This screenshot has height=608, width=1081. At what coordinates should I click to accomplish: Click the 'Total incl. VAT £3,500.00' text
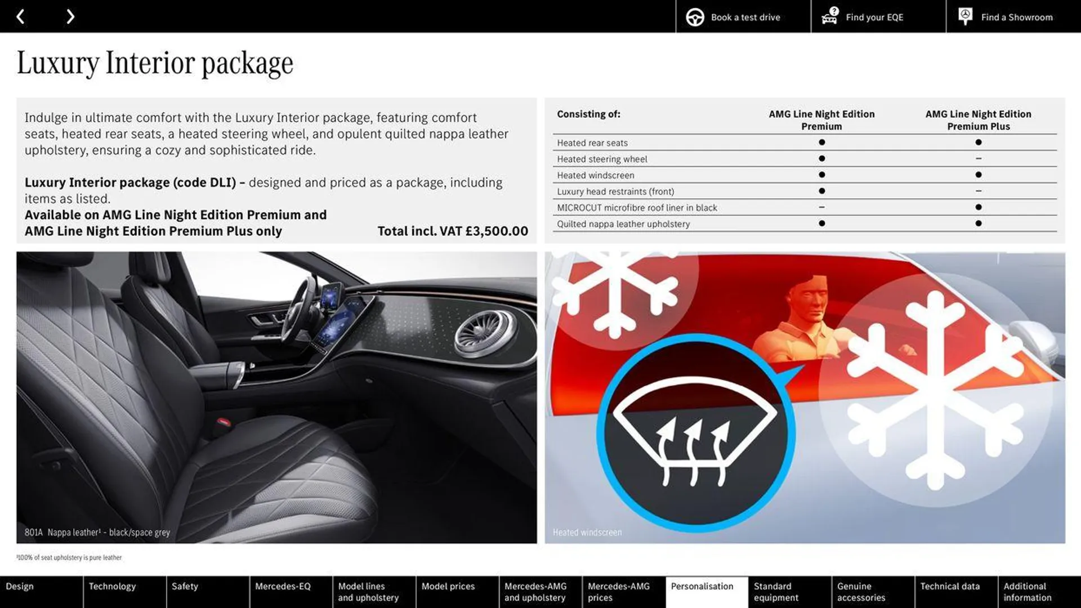coord(453,231)
